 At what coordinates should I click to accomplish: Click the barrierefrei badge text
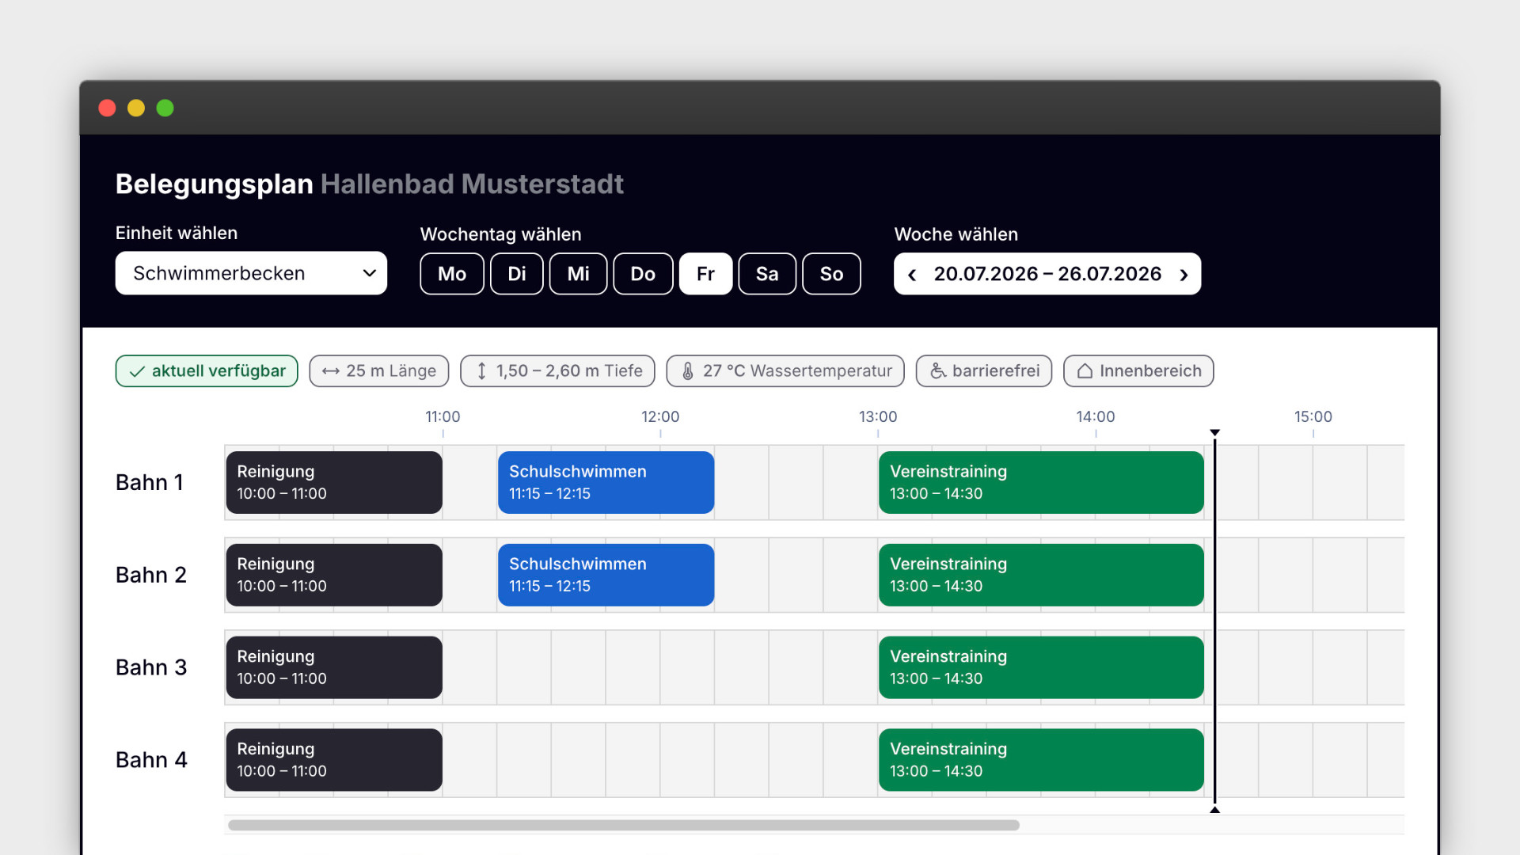tap(996, 371)
